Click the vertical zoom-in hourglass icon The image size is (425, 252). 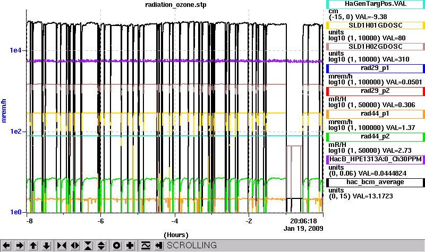88,246
